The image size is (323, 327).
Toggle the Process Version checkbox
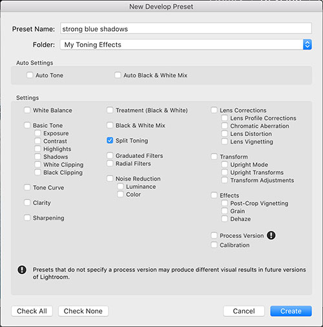[214, 235]
